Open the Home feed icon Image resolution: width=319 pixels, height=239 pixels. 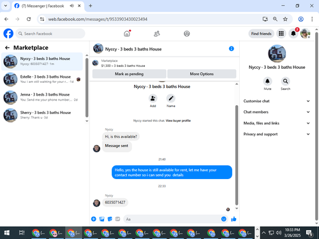(x=127, y=34)
